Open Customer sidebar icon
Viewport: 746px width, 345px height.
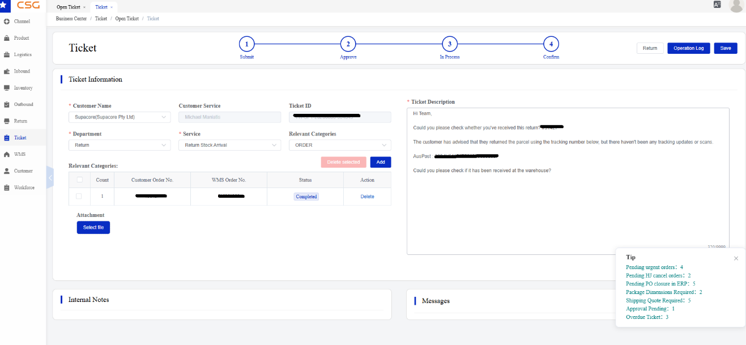pyautogui.click(x=7, y=171)
